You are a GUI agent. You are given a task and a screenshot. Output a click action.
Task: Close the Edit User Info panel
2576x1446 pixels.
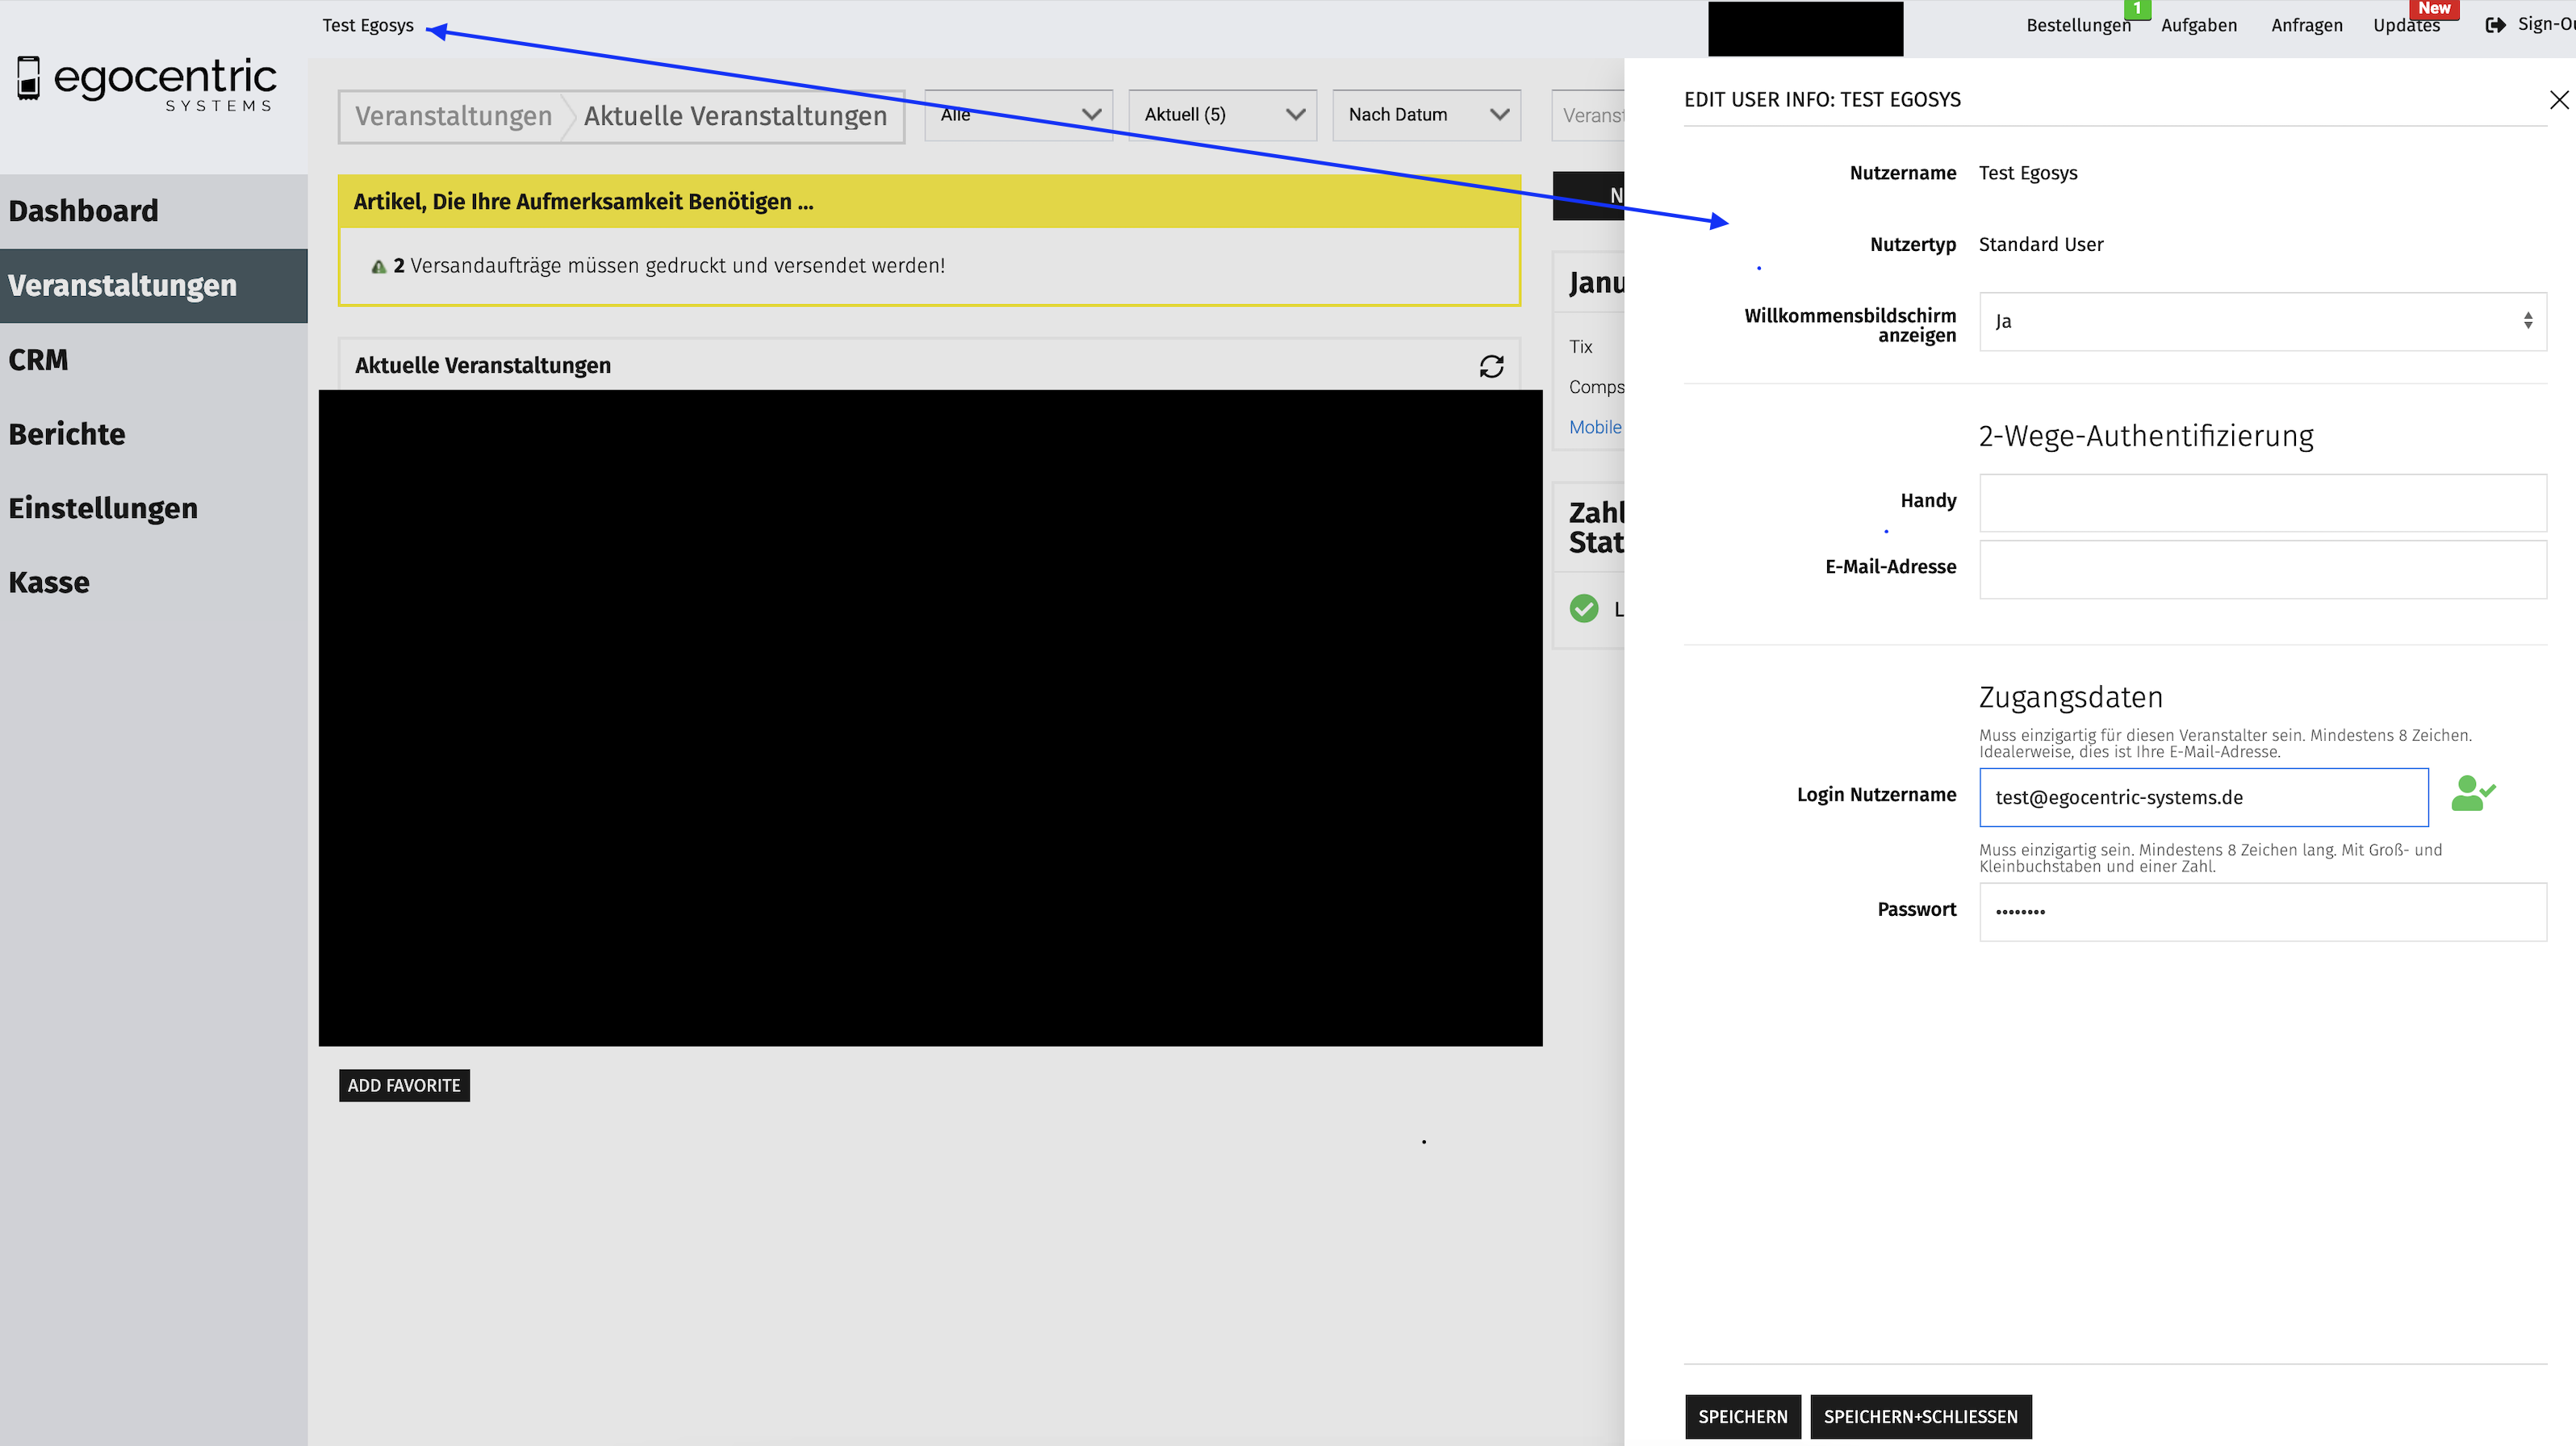pyautogui.click(x=2558, y=100)
